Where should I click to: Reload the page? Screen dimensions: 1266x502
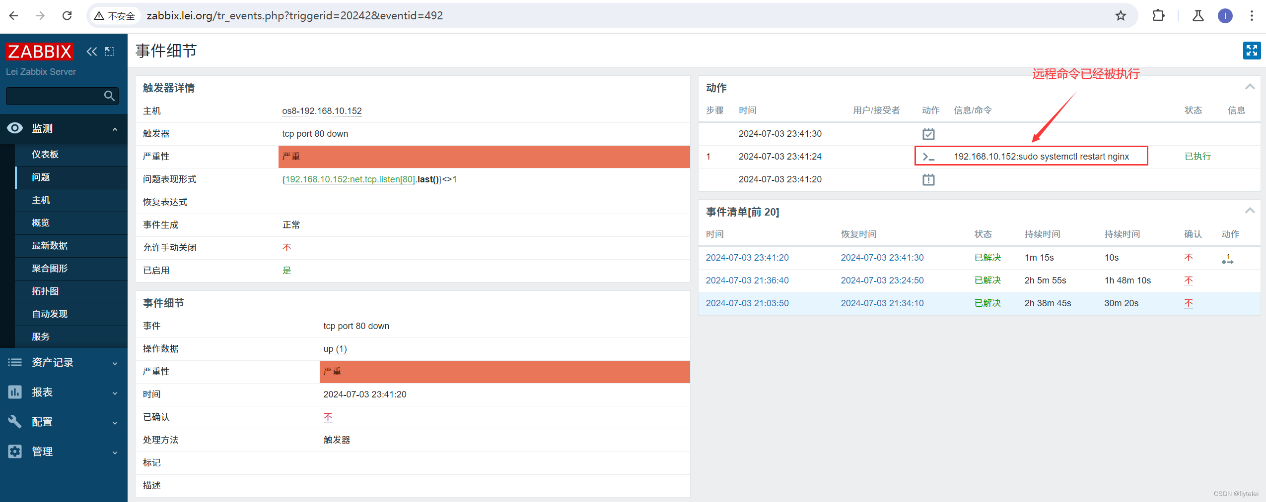(67, 16)
